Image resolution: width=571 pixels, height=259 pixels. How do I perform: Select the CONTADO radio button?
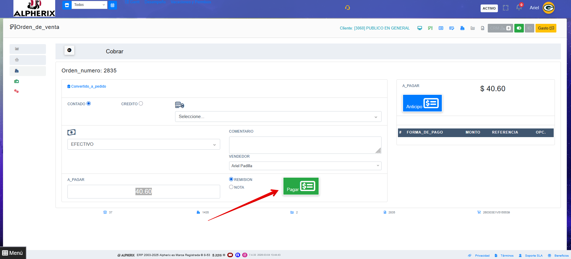[x=89, y=103]
